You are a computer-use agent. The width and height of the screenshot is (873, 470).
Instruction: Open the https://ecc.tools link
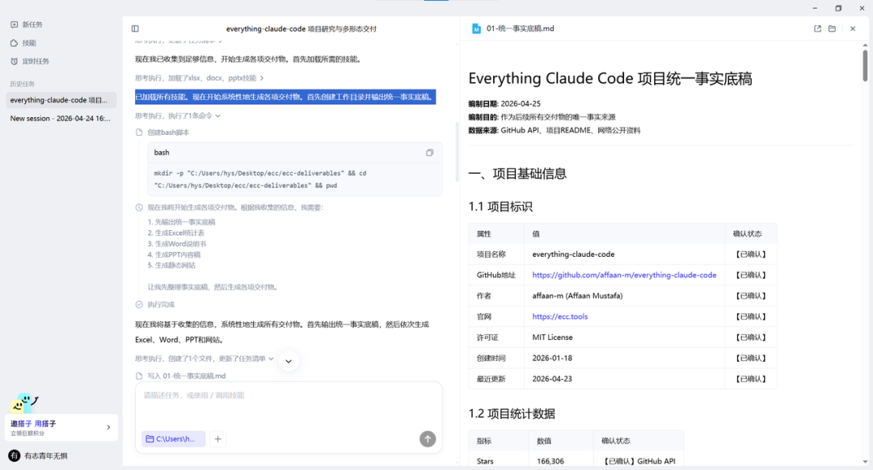[x=560, y=317]
